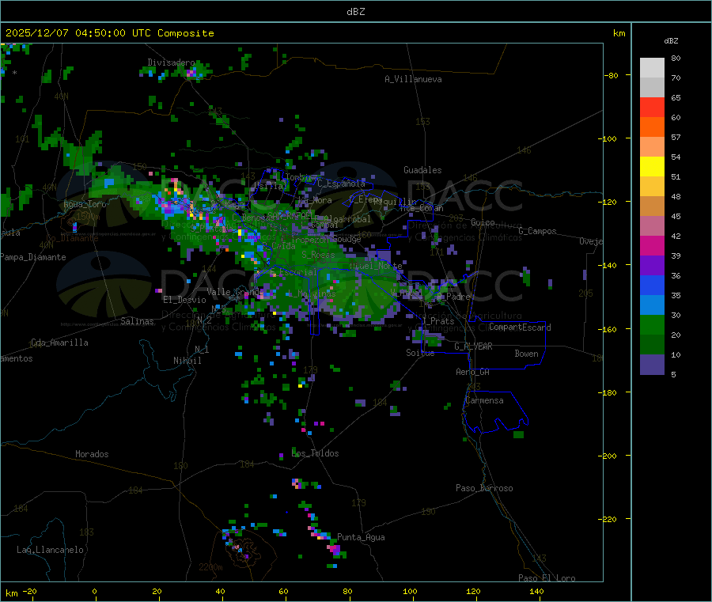Click the Divisadero place label
This screenshot has width=712, height=602.
pyautogui.click(x=171, y=62)
